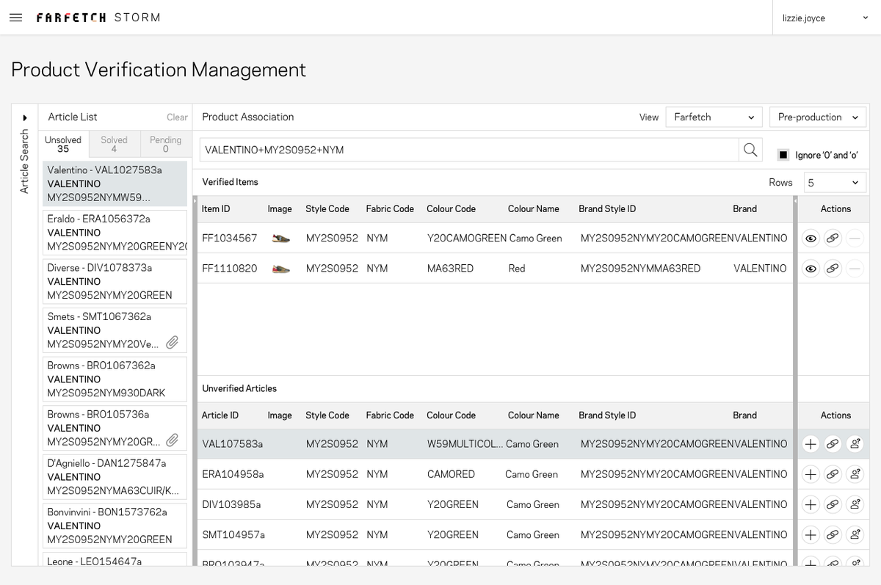Open the Pre-production dropdown
Screen dimensions: 881x585
click(818, 117)
